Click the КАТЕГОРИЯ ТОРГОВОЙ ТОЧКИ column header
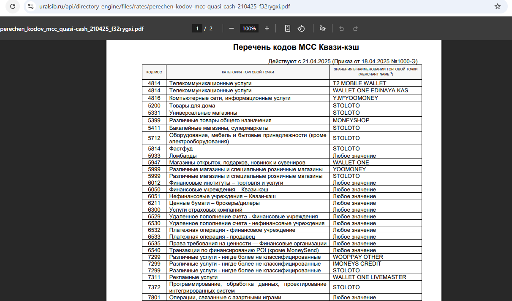 (x=248, y=72)
